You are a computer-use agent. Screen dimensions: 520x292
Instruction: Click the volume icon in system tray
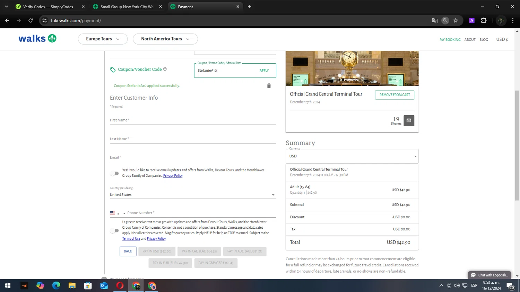click(x=457, y=285)
